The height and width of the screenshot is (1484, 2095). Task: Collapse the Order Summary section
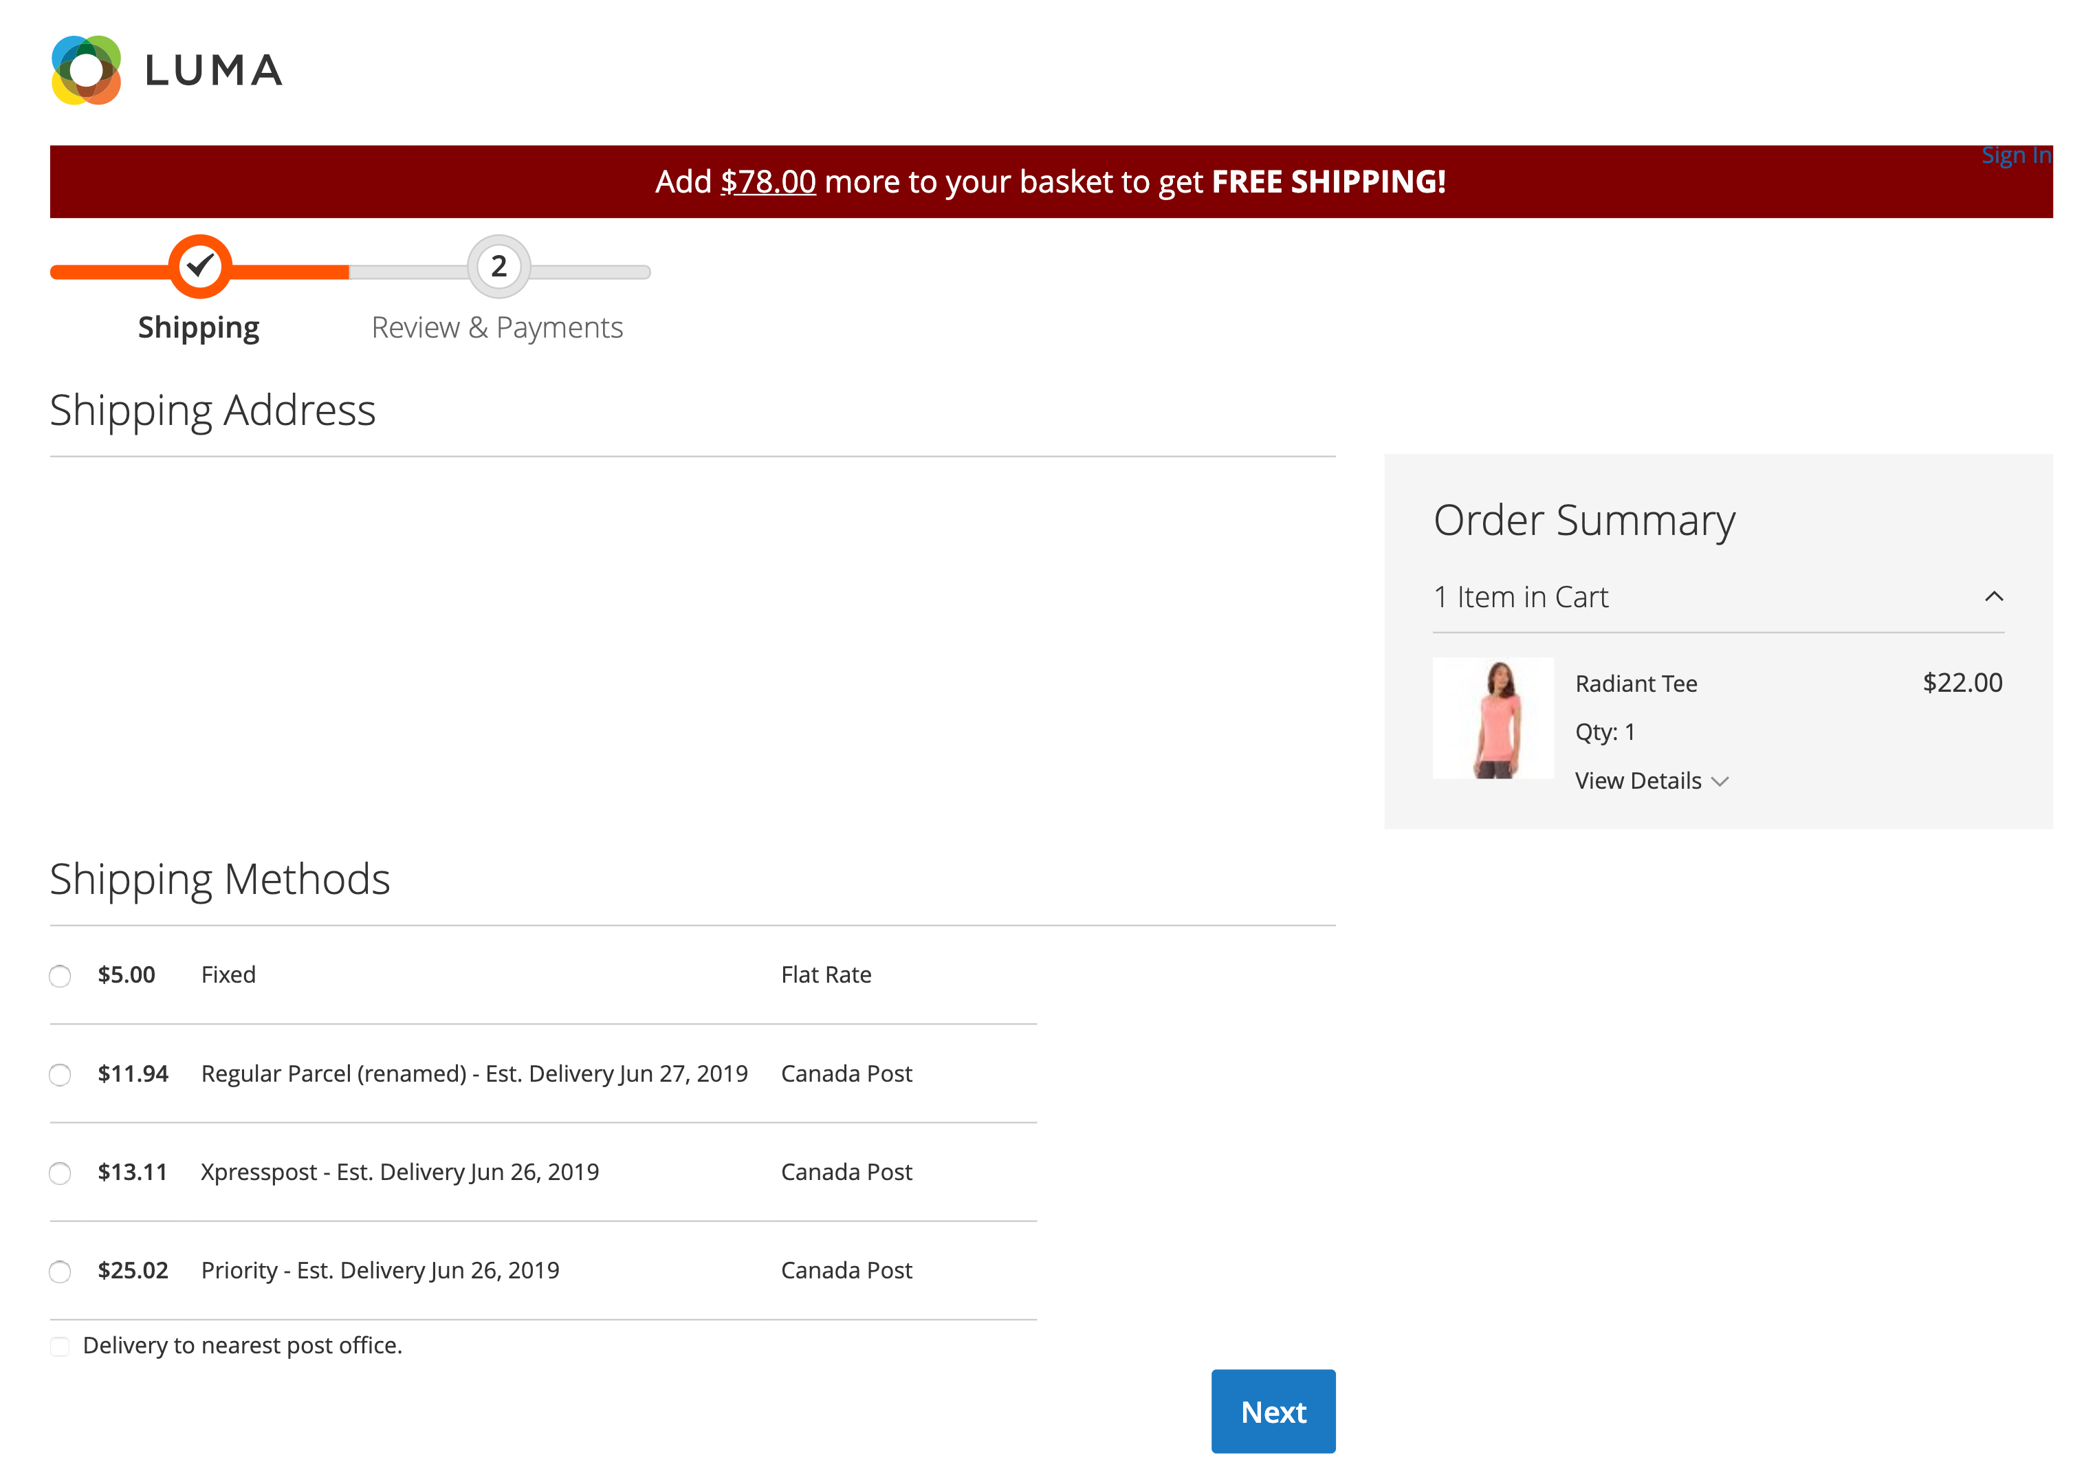(1994, 596)
